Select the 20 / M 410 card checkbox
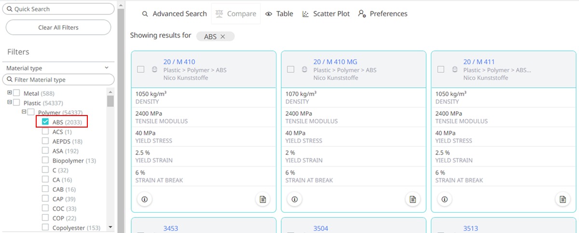The image size is (579, 233). coord(141,69)
